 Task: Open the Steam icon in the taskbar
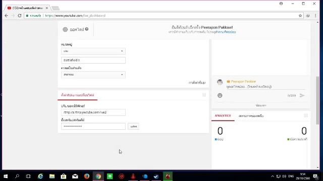(x=156, y=176)
